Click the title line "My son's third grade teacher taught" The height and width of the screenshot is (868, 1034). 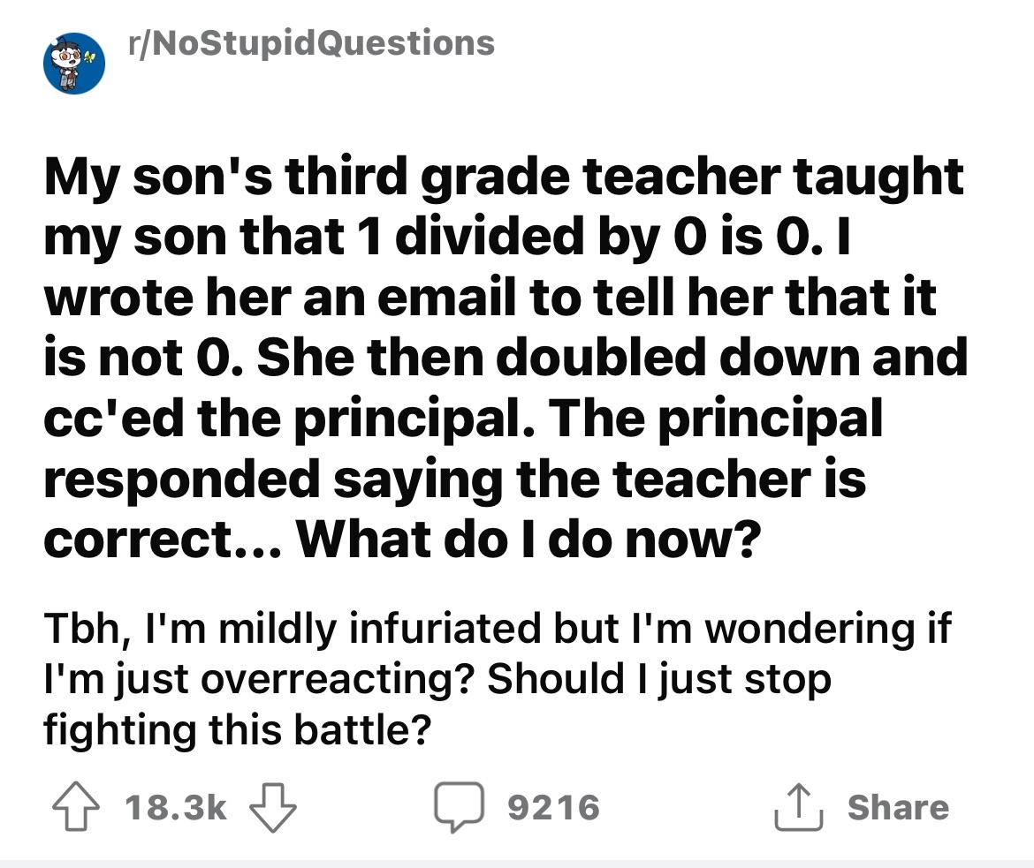click(504, 177)
